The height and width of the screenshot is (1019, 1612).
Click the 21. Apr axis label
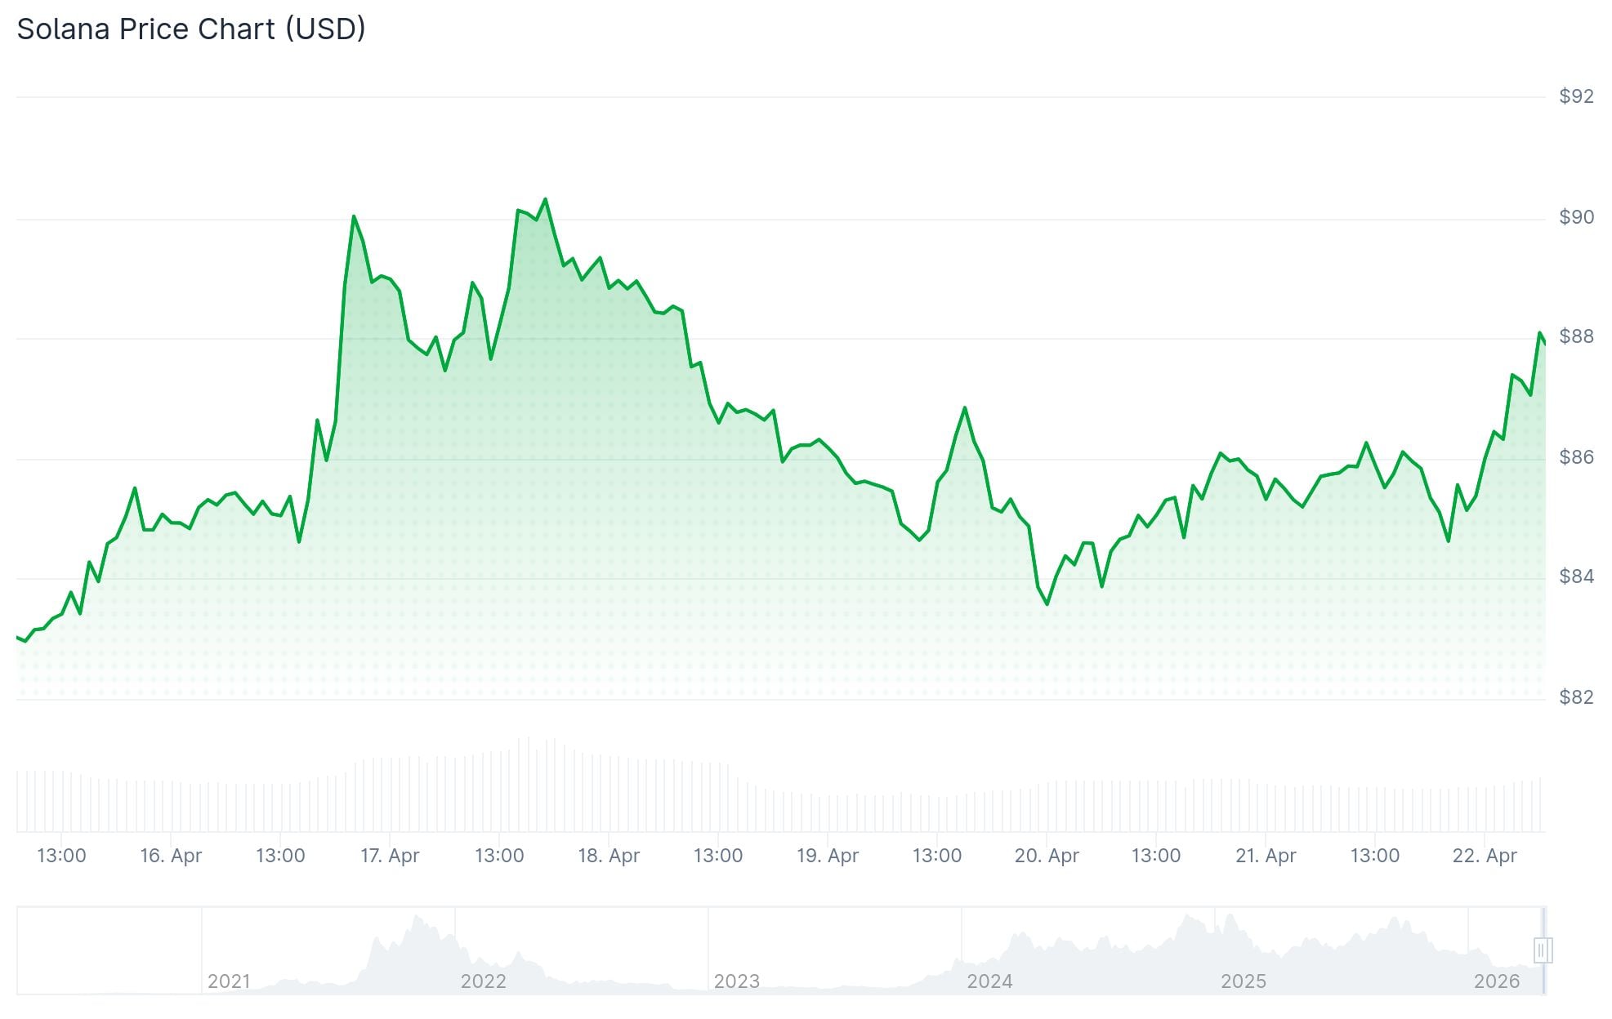click(x=1266, y=856)
